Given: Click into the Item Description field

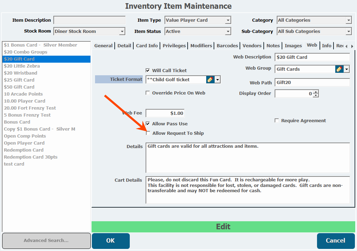Looking at the screenshot, I should coord(89,20).
